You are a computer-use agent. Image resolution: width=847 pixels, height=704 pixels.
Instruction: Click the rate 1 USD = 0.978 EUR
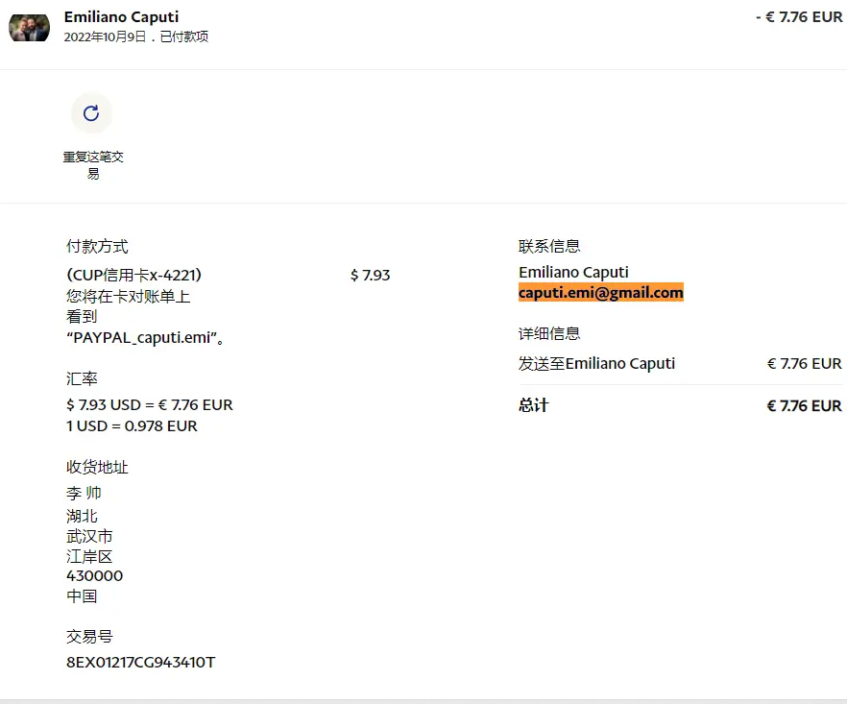(132, 425)
